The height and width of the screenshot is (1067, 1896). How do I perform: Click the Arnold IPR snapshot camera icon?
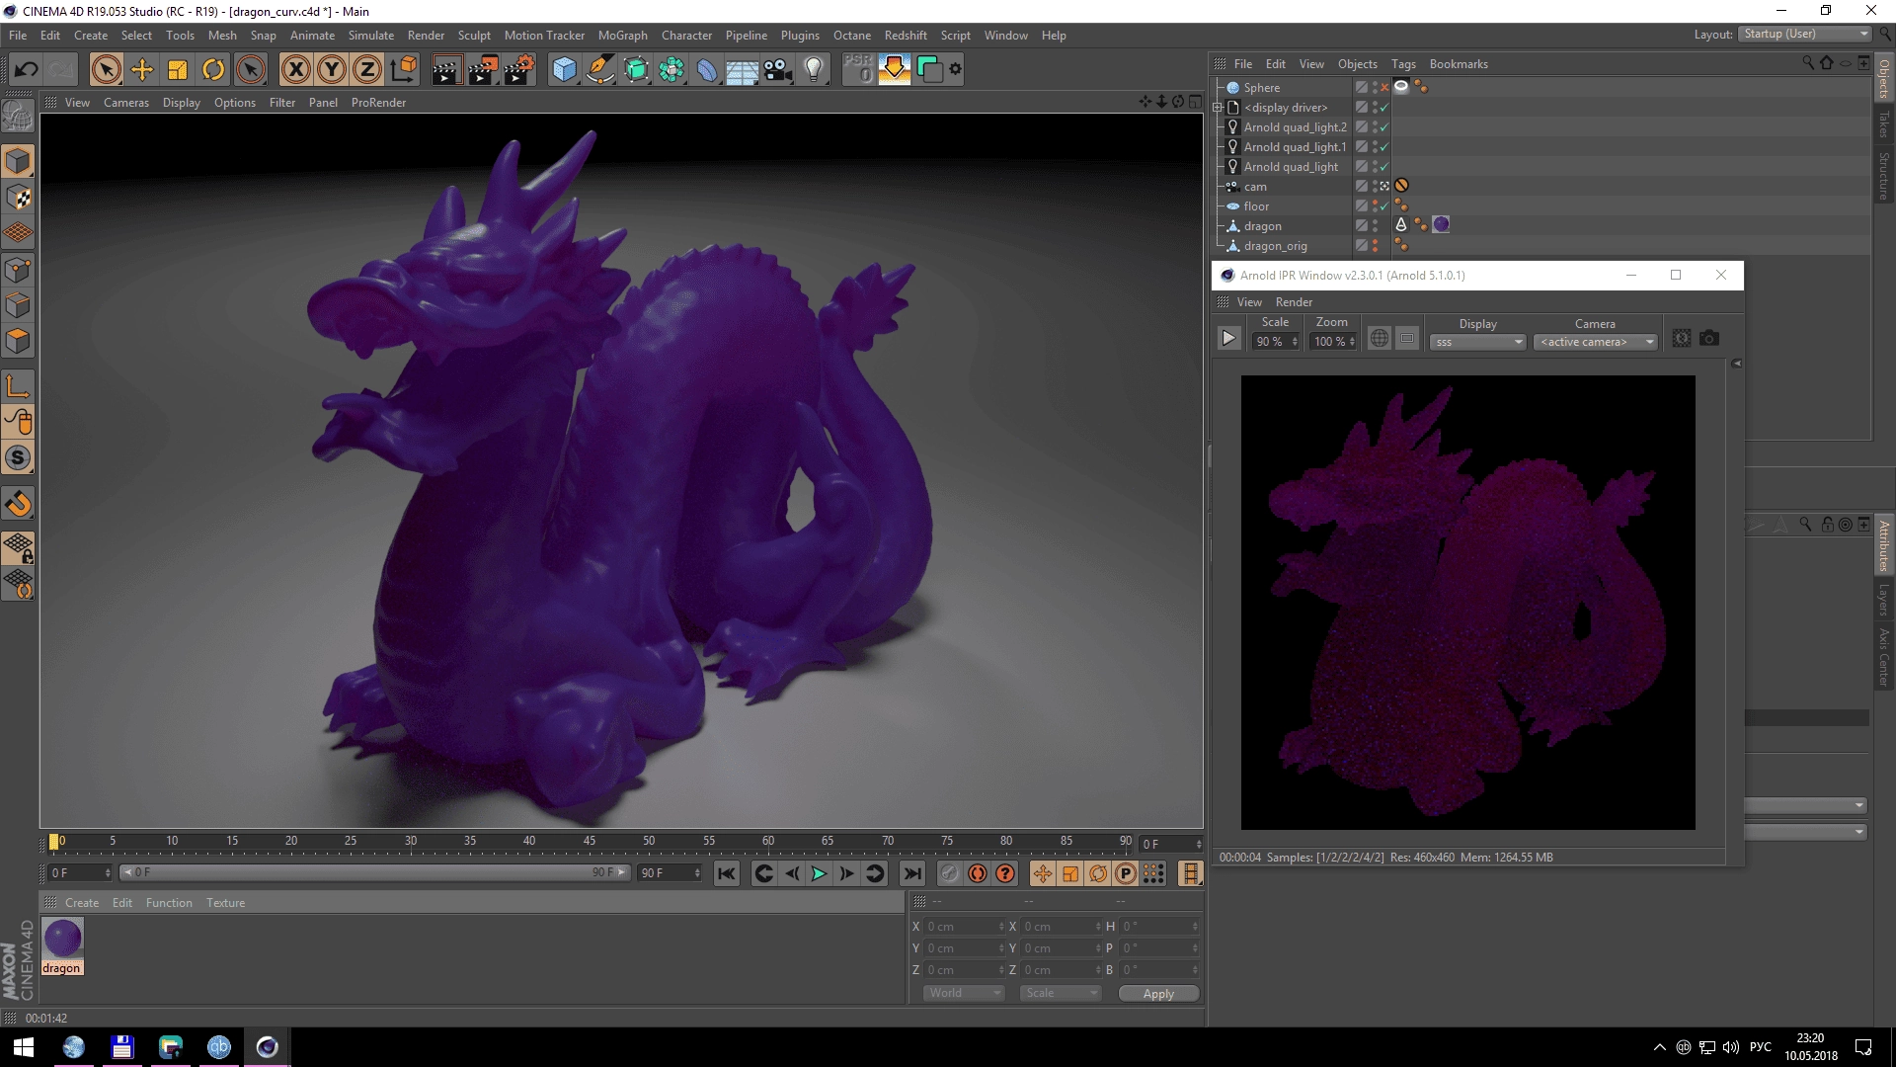click(1709, 338)
